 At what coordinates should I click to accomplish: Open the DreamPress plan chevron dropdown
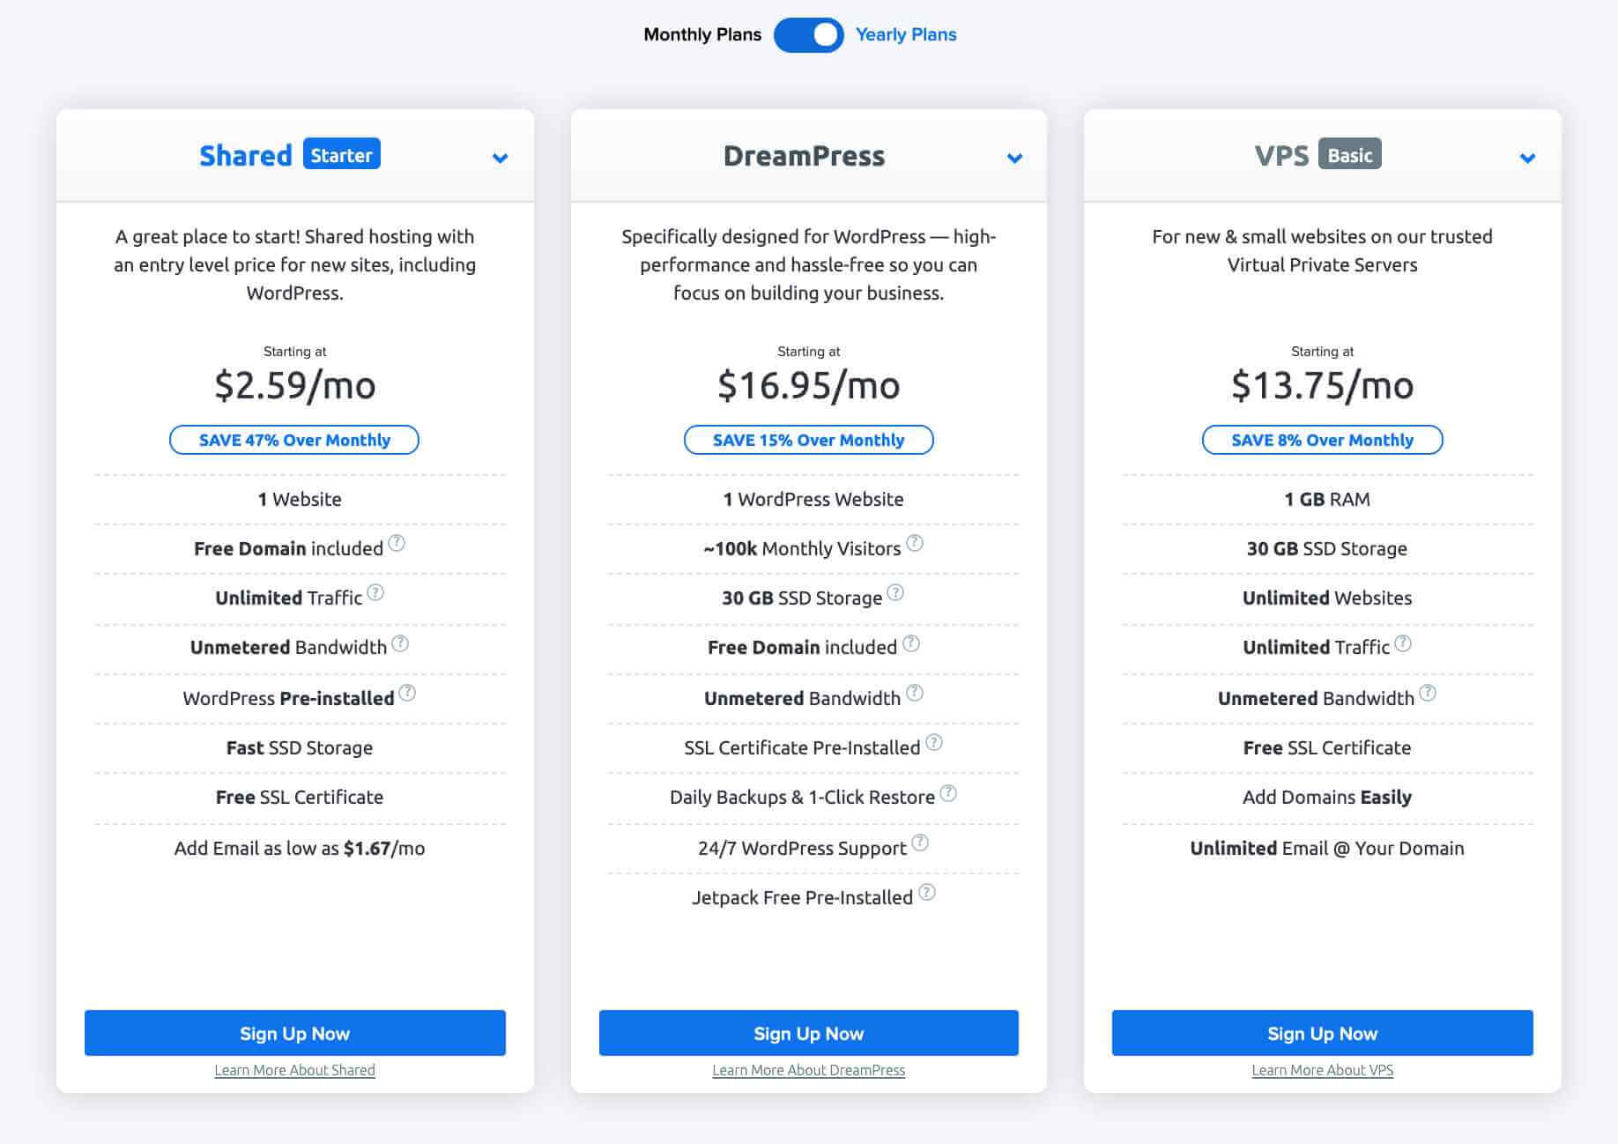[x=1014, y=159]
